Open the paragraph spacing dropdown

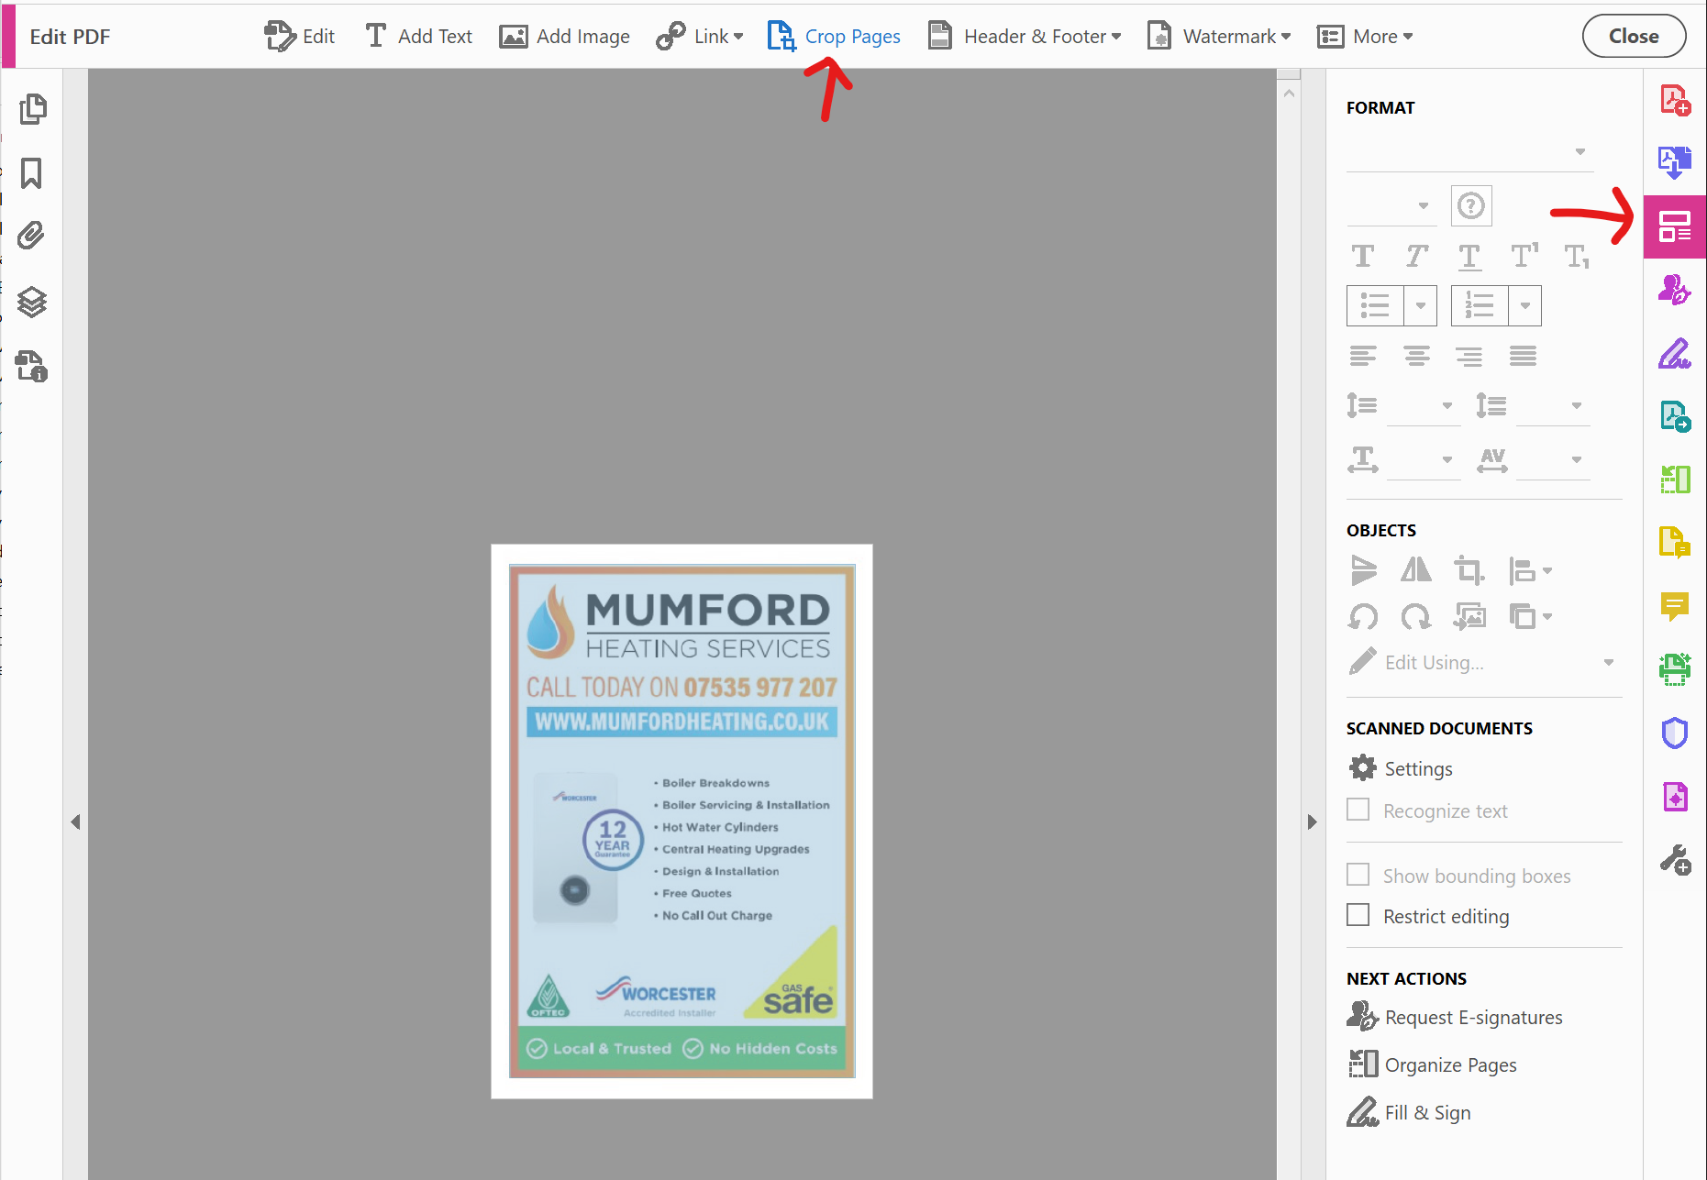coord(1553,406)
